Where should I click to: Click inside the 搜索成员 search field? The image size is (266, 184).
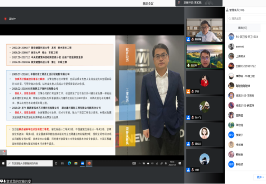click(x=245, y=19)
